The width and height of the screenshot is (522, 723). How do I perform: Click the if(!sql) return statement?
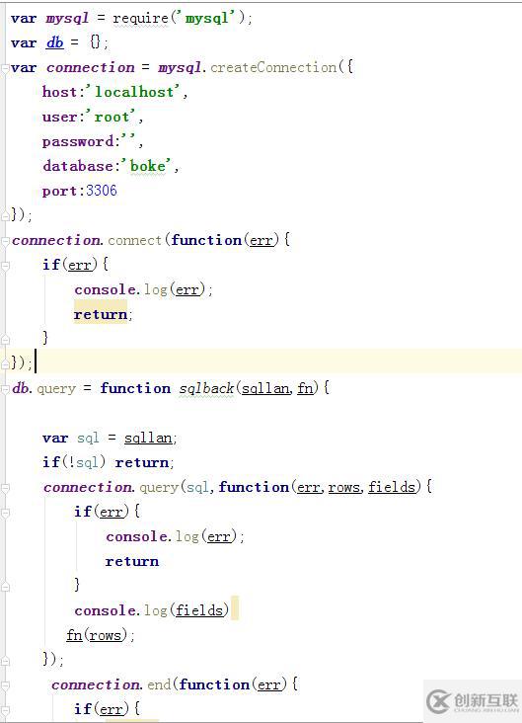109,462
